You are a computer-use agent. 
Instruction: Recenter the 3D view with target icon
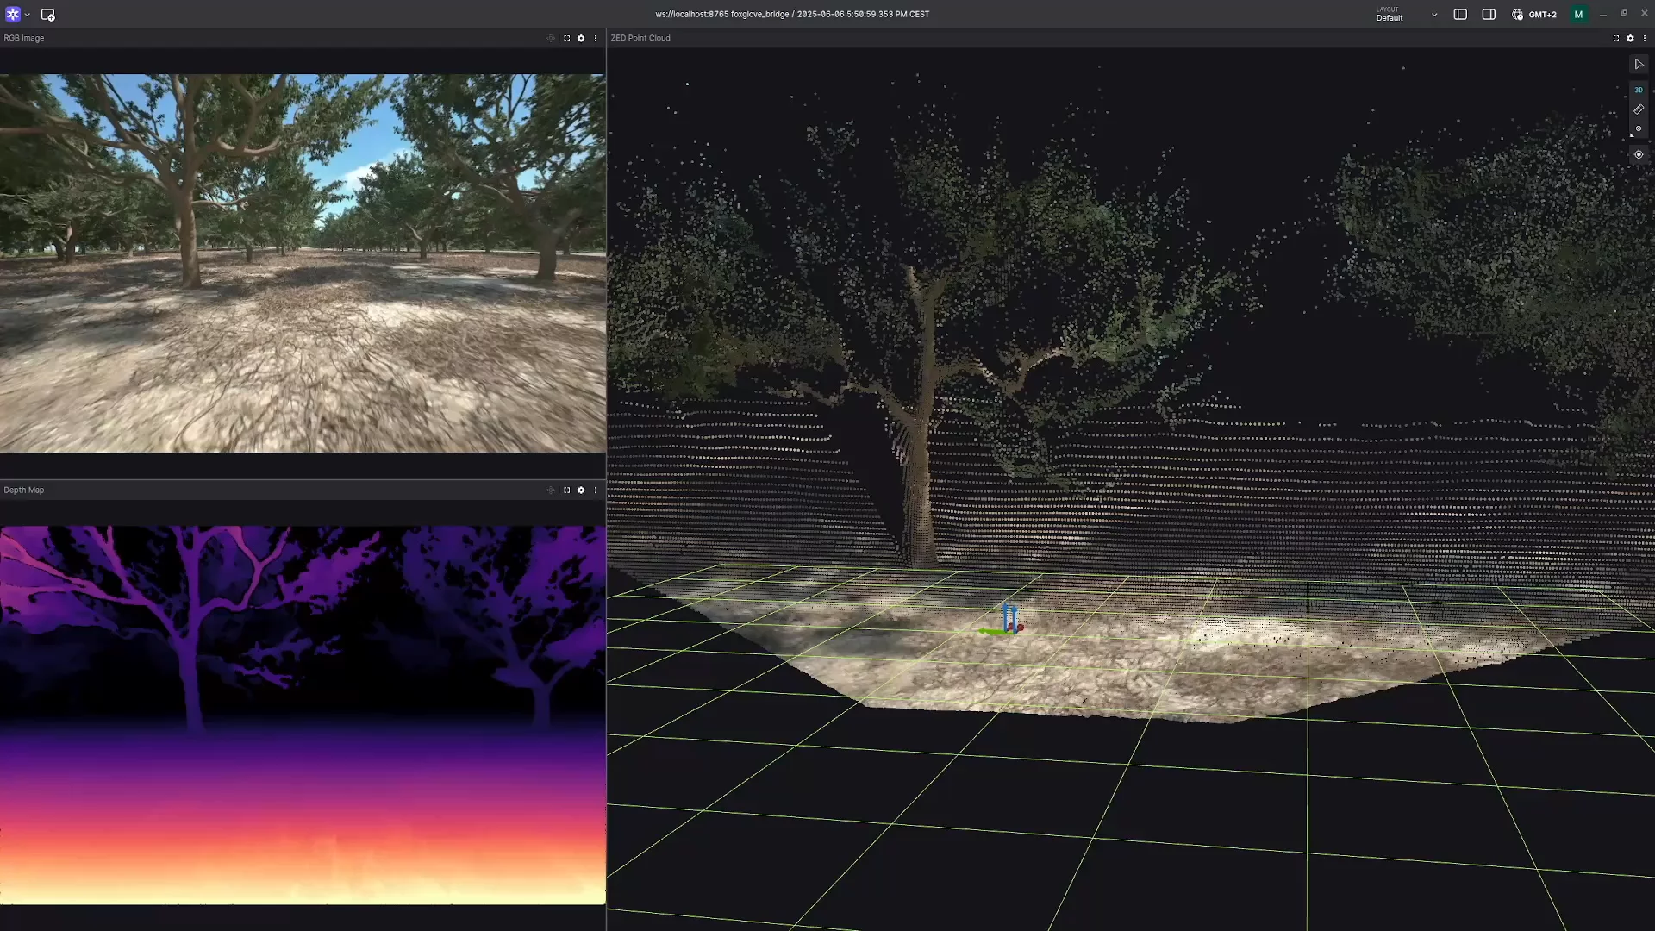[1639, 155]
